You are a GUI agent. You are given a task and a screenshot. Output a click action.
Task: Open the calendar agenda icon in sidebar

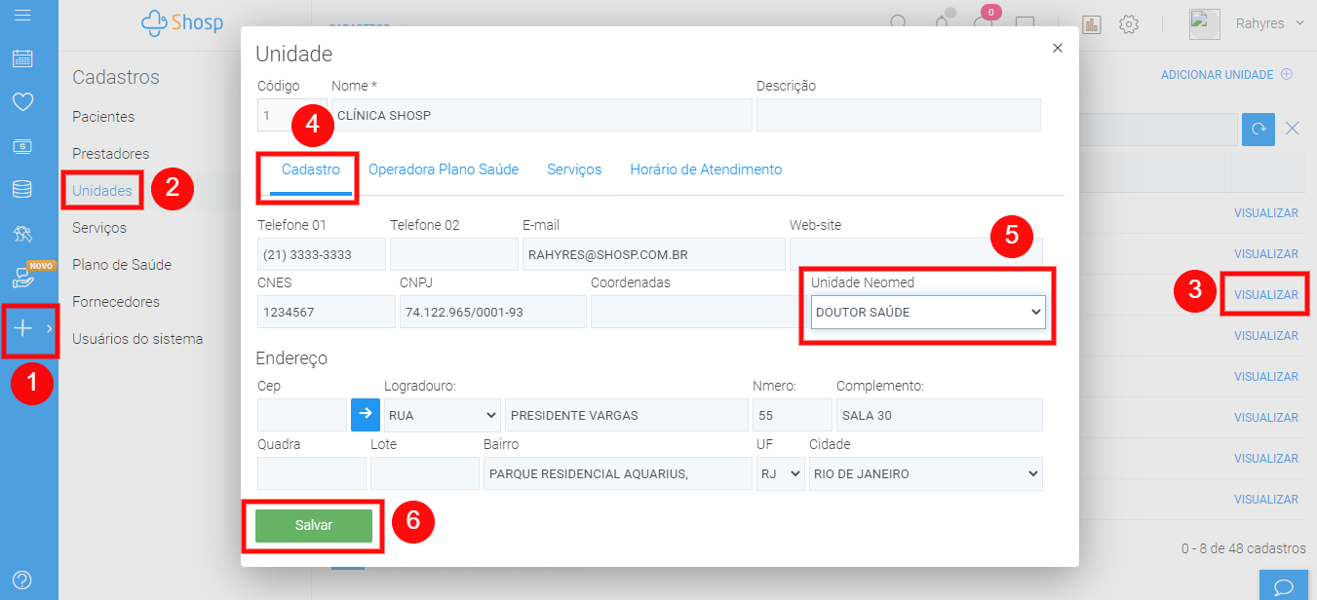tap(22, 58)
